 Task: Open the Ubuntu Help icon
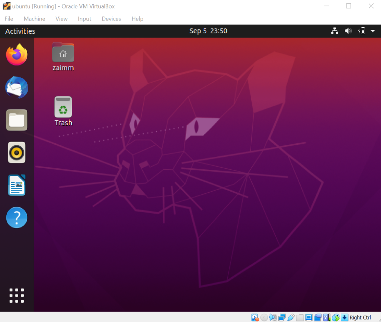17,217
